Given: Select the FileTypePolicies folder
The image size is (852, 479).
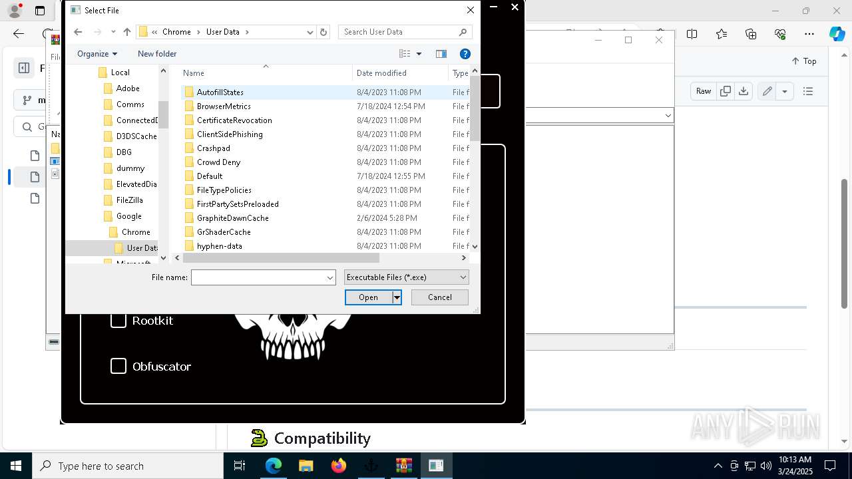Looking at the screenshot, I should 224,190.
